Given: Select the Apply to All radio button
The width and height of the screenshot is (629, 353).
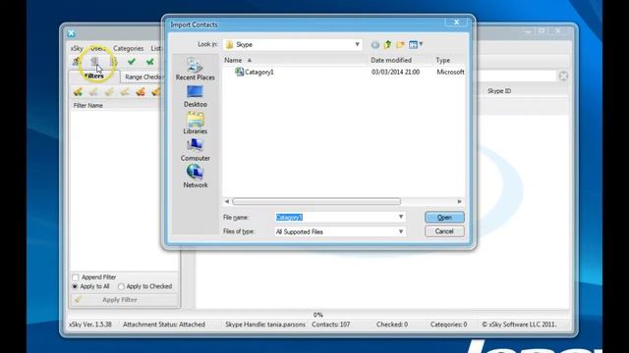Looking at the screenshot, I should click(75, 286).
